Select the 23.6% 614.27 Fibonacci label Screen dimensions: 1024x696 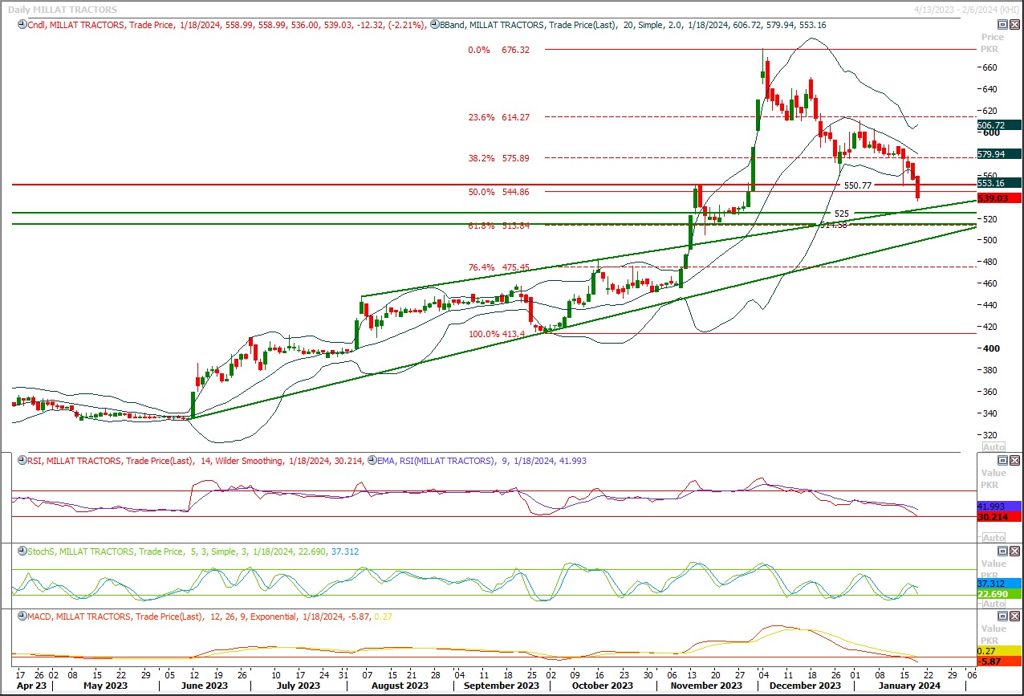500,117
